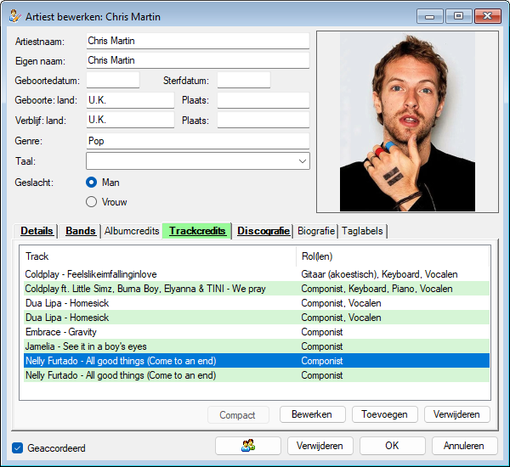This screenshot has width=510, height=467.
Task: Switch to the Bands tab
Action: tap(81, 231)
